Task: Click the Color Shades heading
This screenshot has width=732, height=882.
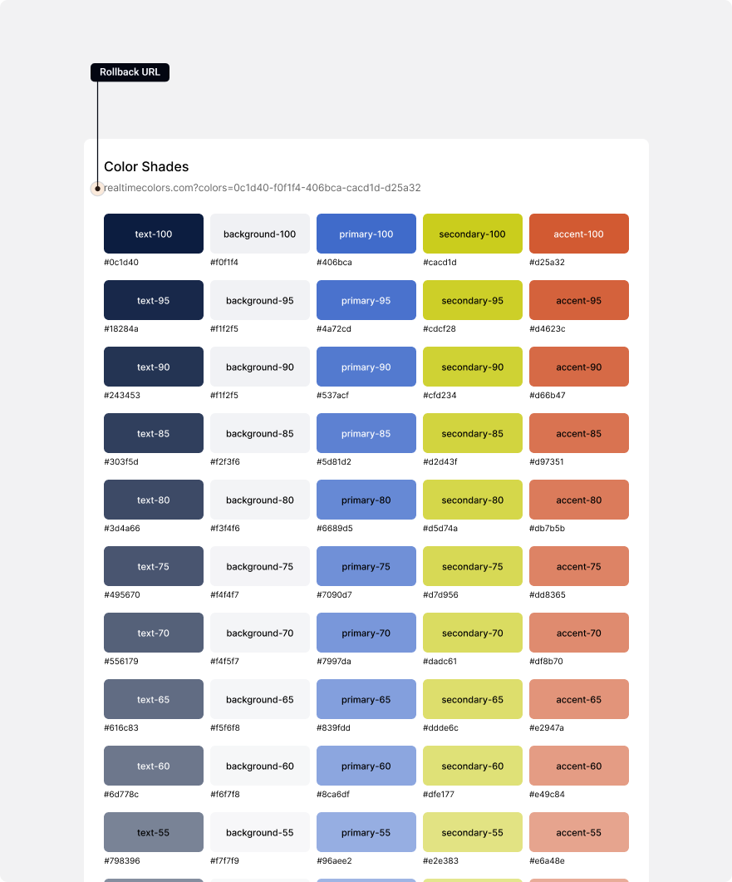Action: coord(146,166)
